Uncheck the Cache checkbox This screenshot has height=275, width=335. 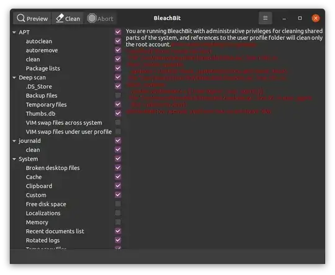tap(118, 177)
